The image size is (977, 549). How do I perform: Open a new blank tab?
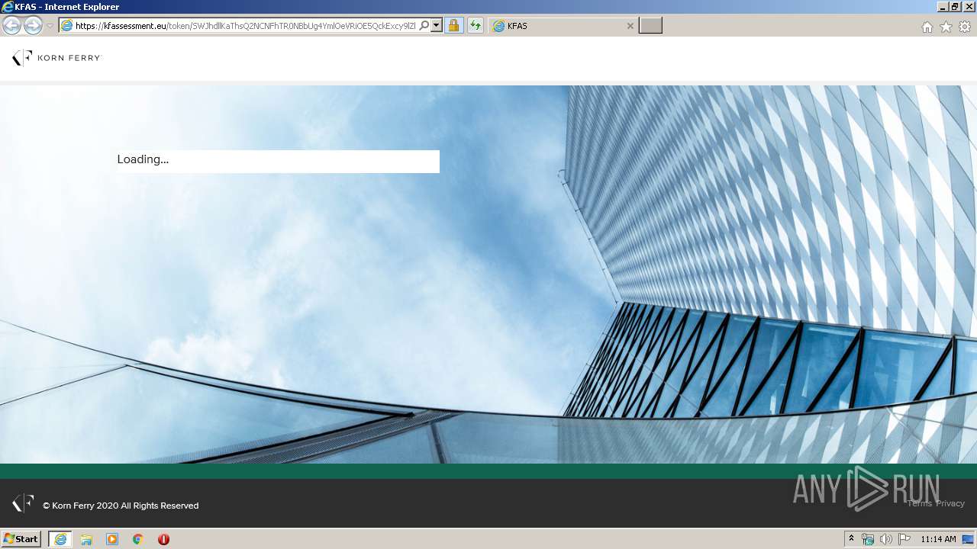(x=650, y=26)
